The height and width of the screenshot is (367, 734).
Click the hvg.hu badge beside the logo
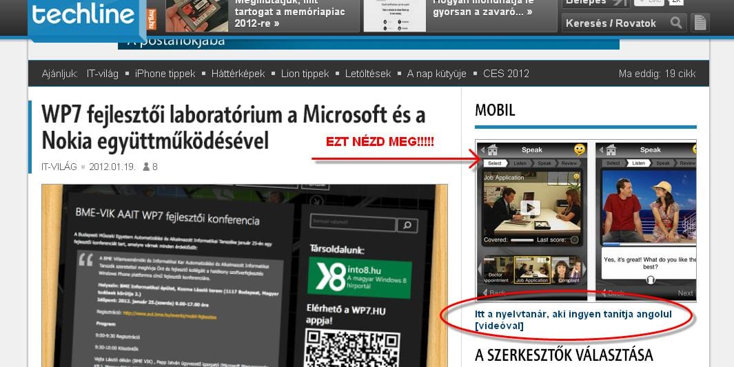click(152, 19)
